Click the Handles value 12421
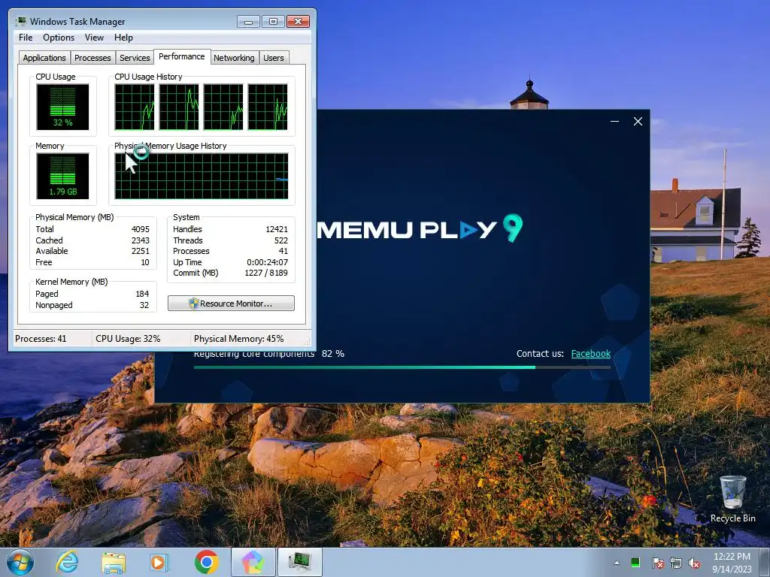Viewport: 770px width, 577px height. pos(277,229)
